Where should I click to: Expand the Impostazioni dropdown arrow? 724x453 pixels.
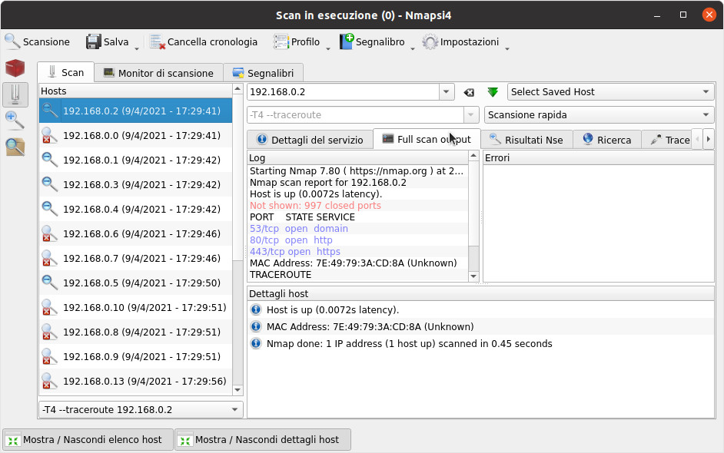tap(507, 48)
